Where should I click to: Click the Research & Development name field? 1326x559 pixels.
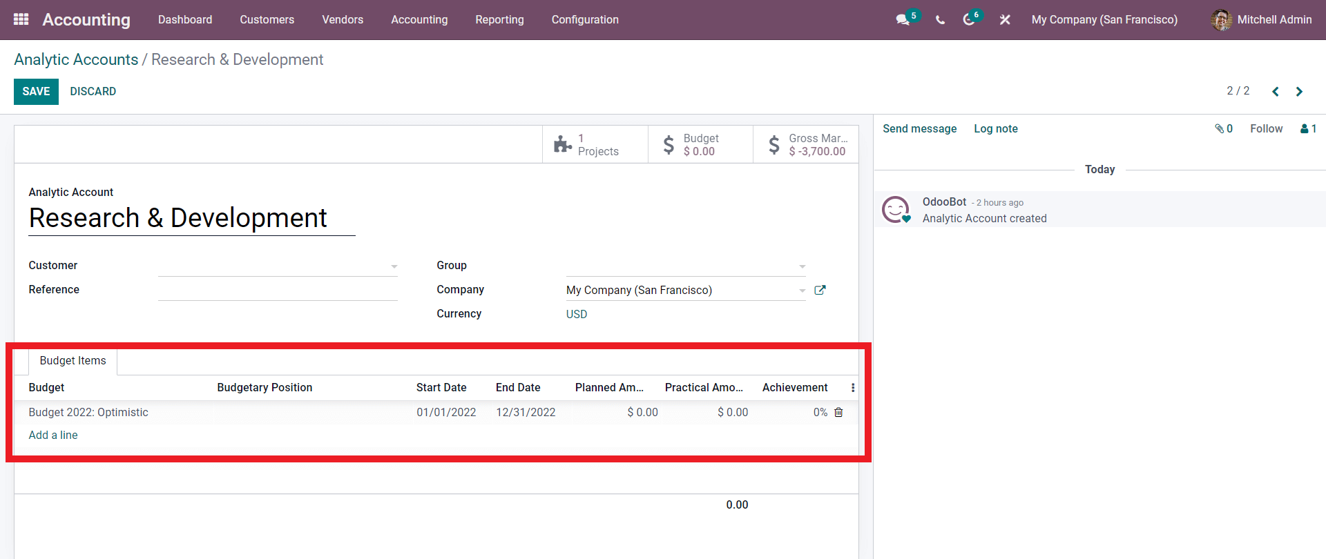191,219
